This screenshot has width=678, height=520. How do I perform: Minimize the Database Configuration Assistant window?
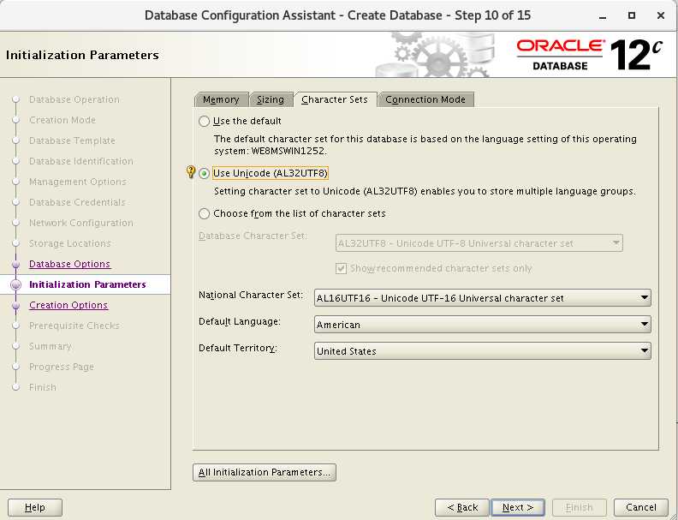[603, 15]
